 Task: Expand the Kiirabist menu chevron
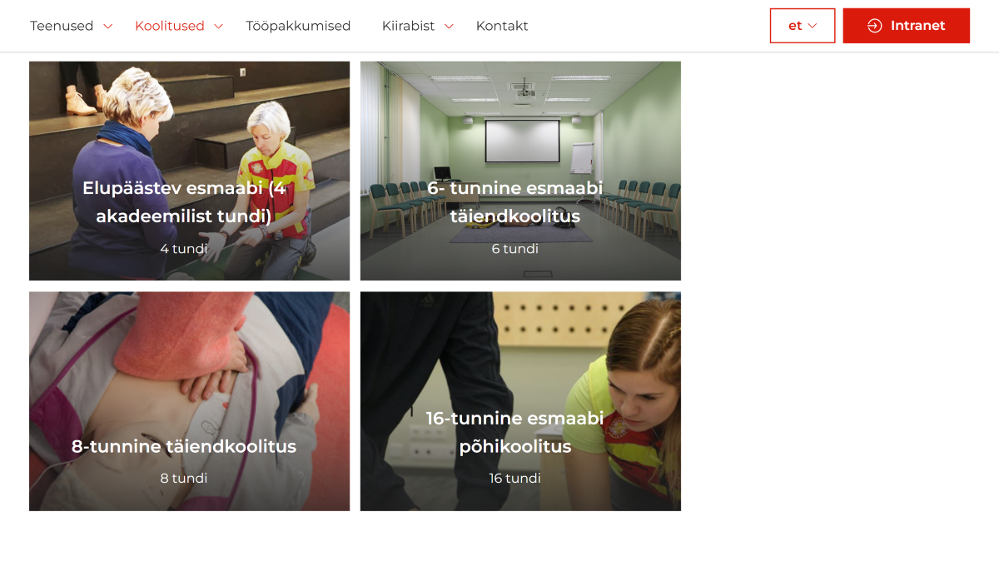coord(449,27)
